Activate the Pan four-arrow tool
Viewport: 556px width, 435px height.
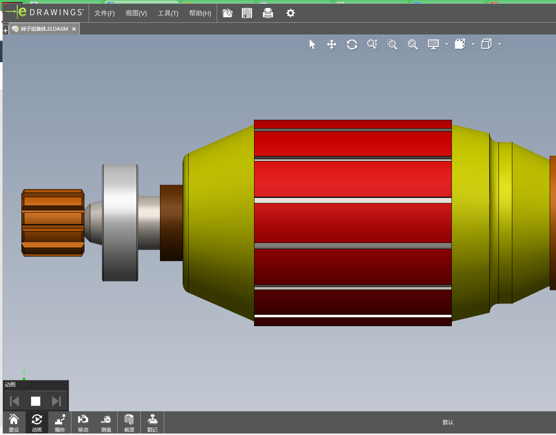click(x=332, y=44)
